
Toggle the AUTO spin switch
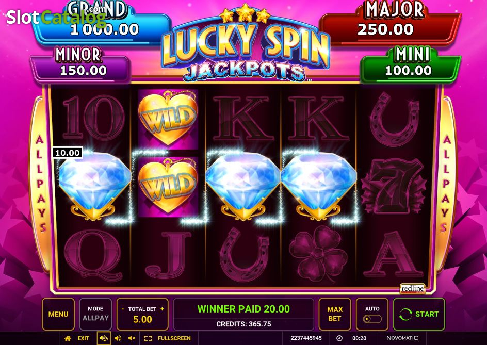click(x=372, y=319)
